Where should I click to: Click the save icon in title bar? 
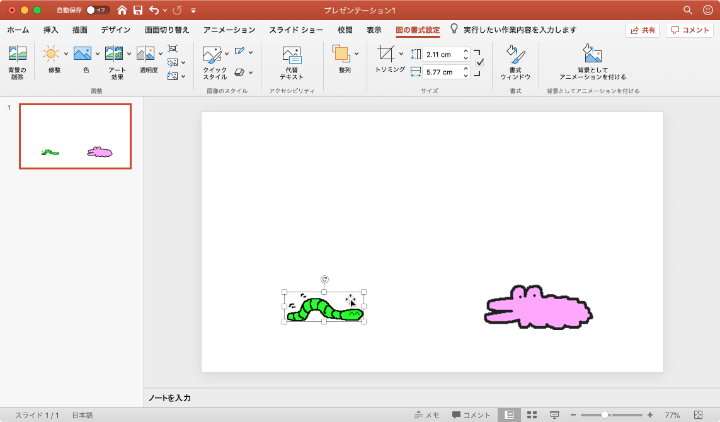click(x=138, y=10)
